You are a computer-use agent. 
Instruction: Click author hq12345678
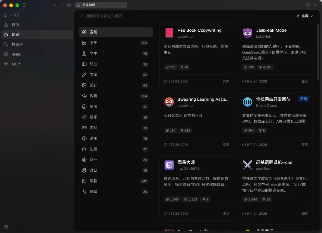coord(188,168)
